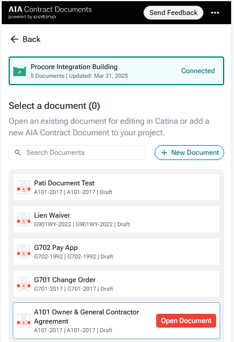Send feedback using the header button
This screenshot has height=342, width=234.
click(173, 13)
